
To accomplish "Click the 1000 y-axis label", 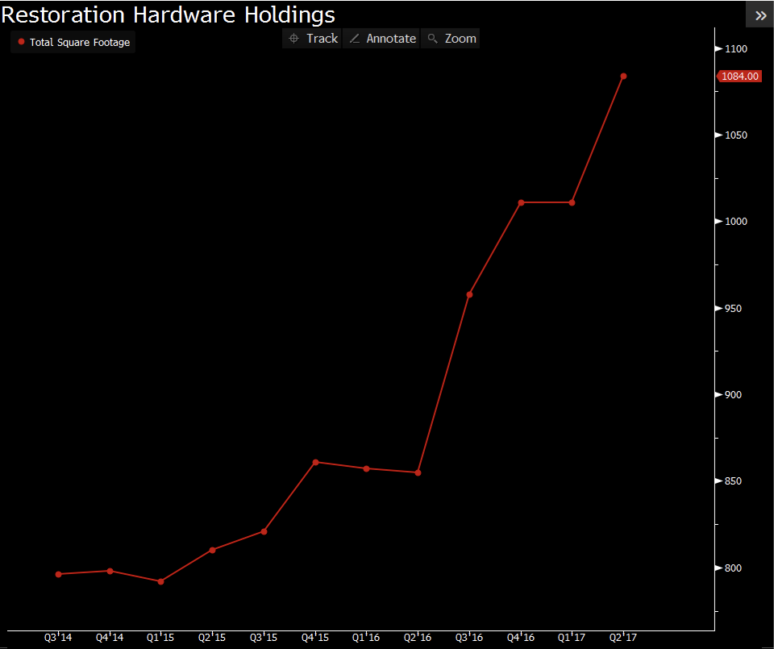I will (736, 222).
